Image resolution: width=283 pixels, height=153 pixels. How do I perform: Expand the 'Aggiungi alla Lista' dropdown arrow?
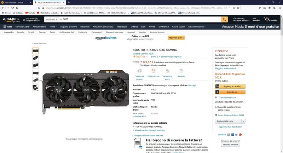pos(243,121)
